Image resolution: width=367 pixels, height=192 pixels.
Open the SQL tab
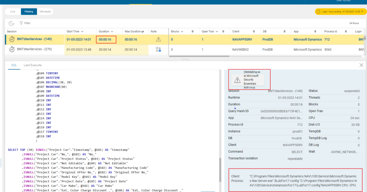(14, 65)
